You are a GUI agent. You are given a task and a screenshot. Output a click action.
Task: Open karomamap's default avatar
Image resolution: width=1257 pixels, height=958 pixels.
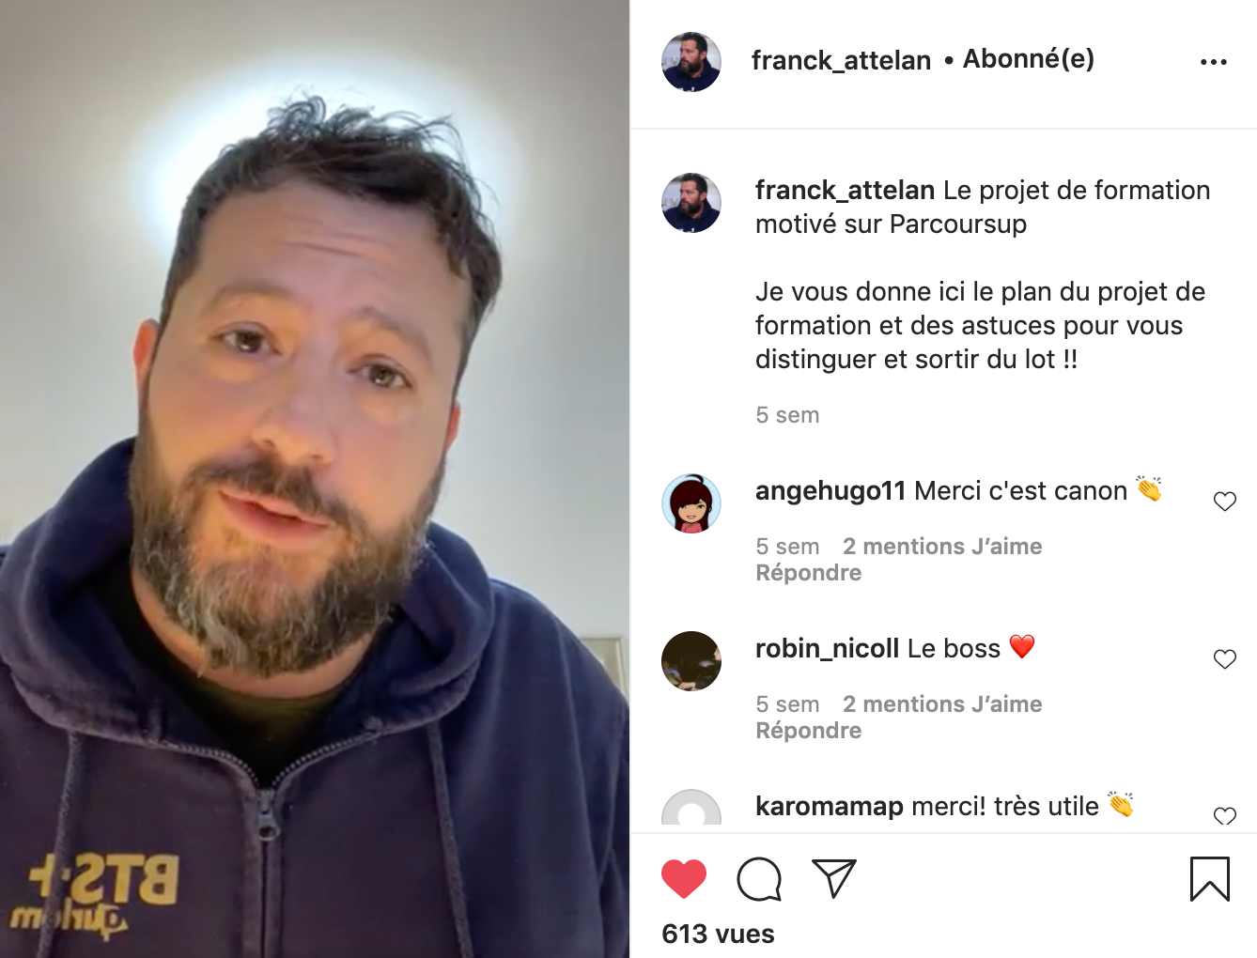click(691, 808)
